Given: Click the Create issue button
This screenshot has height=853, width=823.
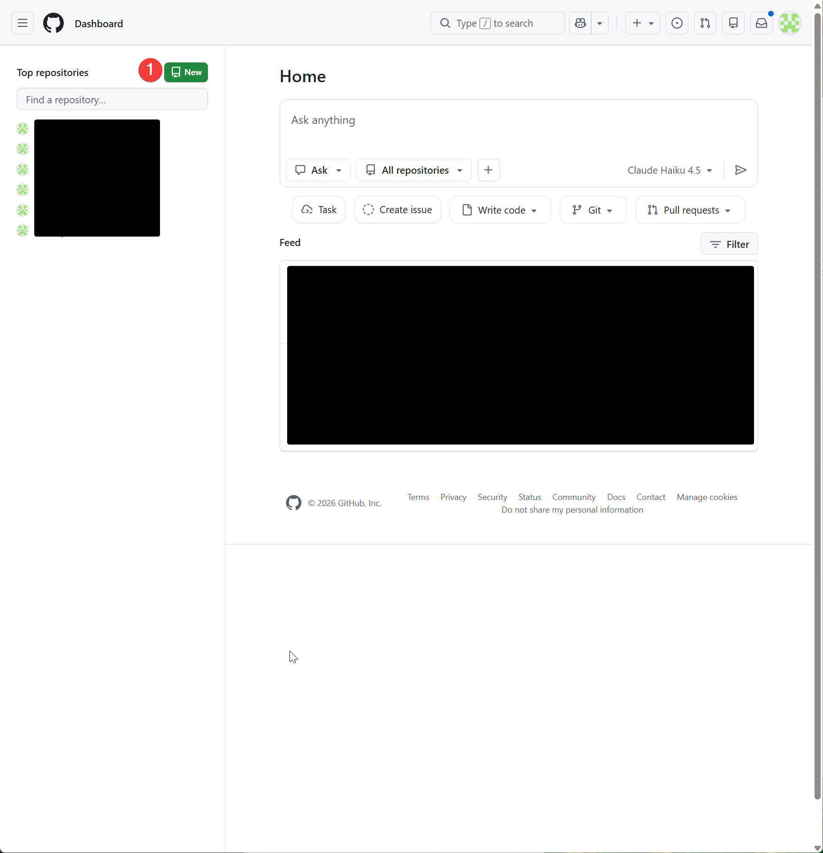Looking at the screenshot, I should tap(397, 209).
